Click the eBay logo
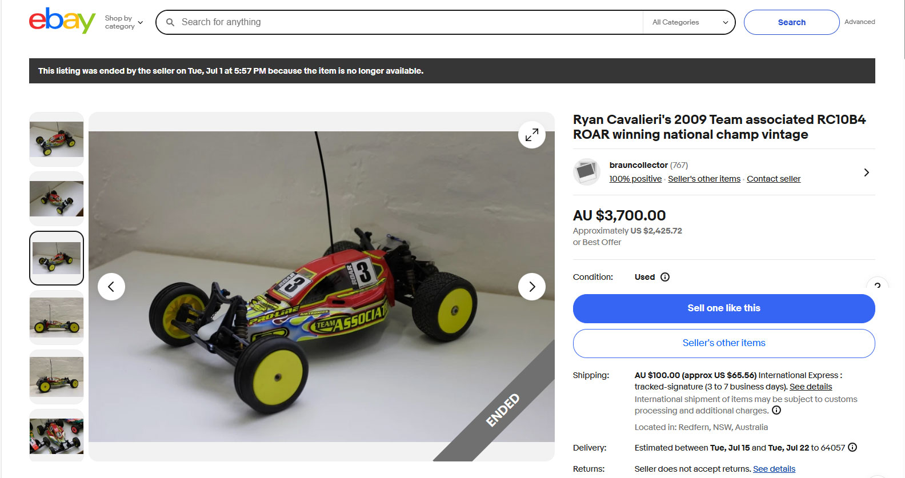The width and height of the screenshot is (905, 478). 62,21
